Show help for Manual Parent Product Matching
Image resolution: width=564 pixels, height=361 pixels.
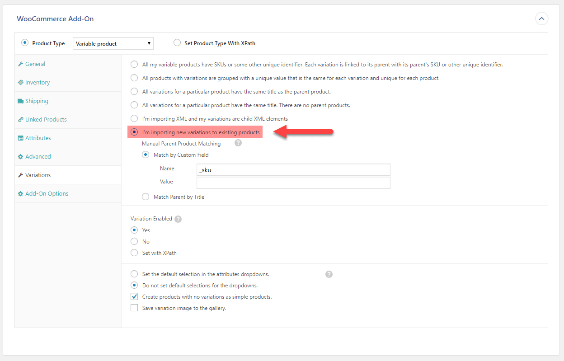tap(238, 143)
